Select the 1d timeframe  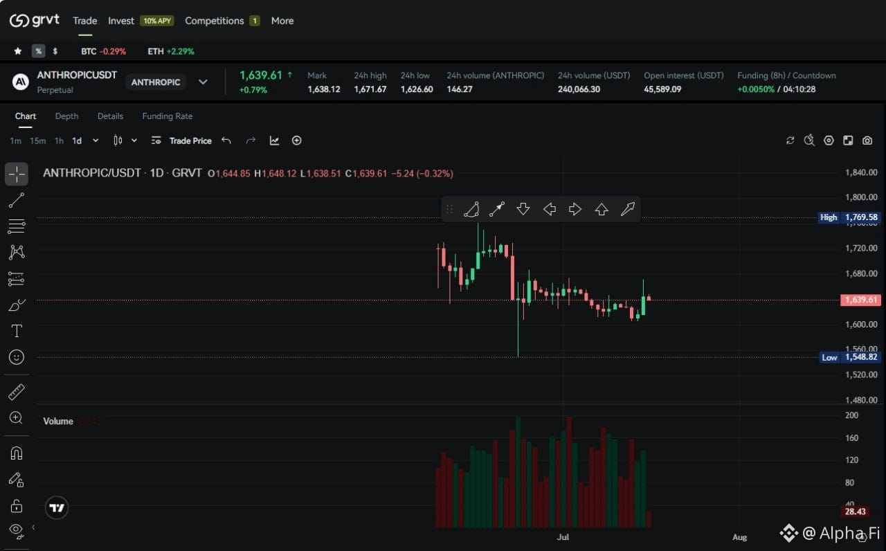click(77, 141)
